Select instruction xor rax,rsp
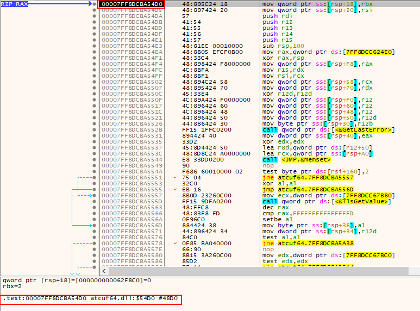 pyautogui.click(x=283, y=58)
